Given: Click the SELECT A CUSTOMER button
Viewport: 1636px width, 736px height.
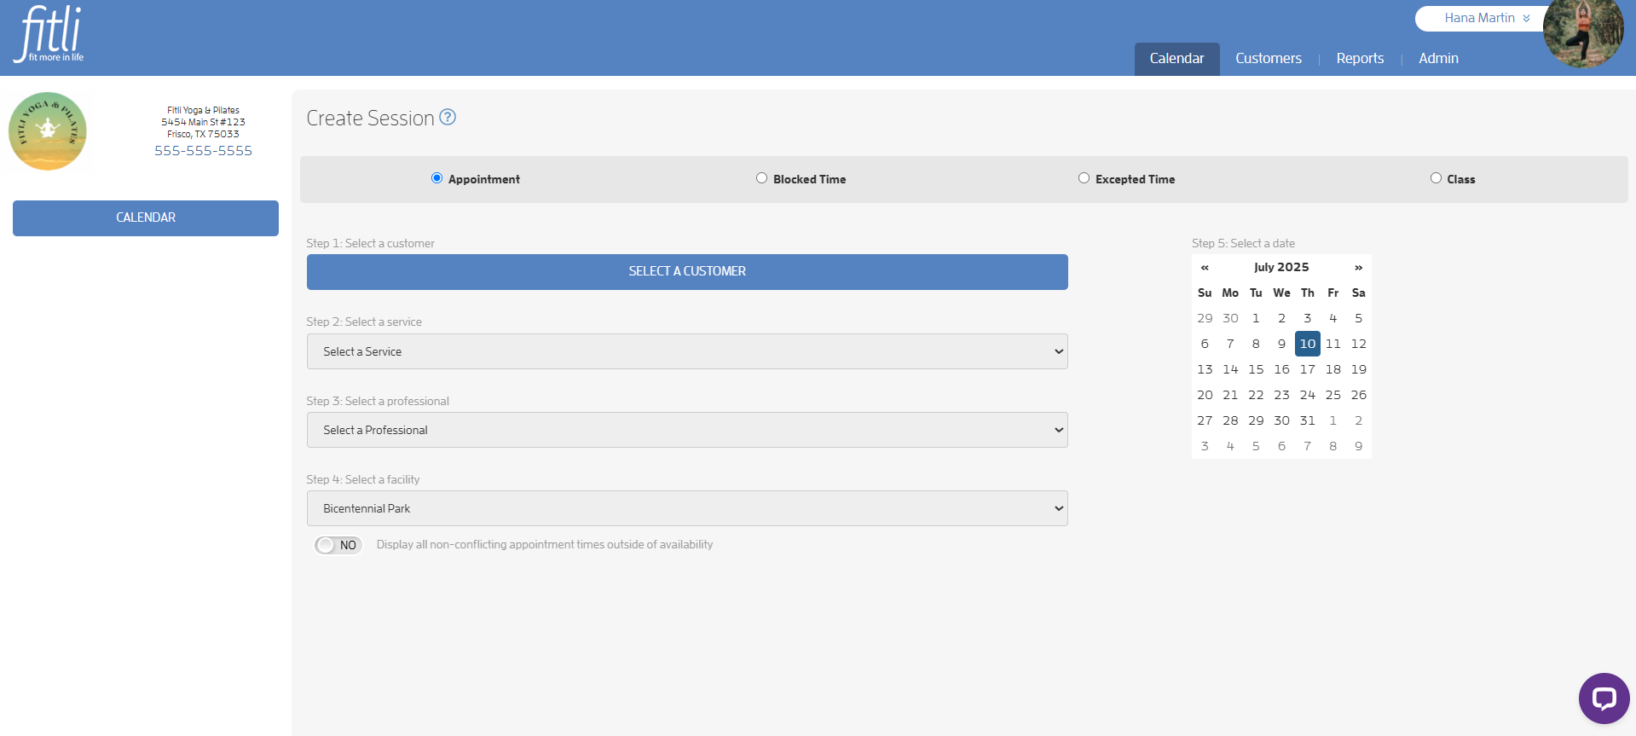Looking at the screenshot, I should pyautogui.click(x=687, y=272).
